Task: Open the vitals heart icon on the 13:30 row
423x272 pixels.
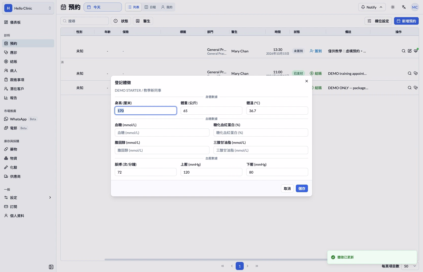Action: coord(416,51)
